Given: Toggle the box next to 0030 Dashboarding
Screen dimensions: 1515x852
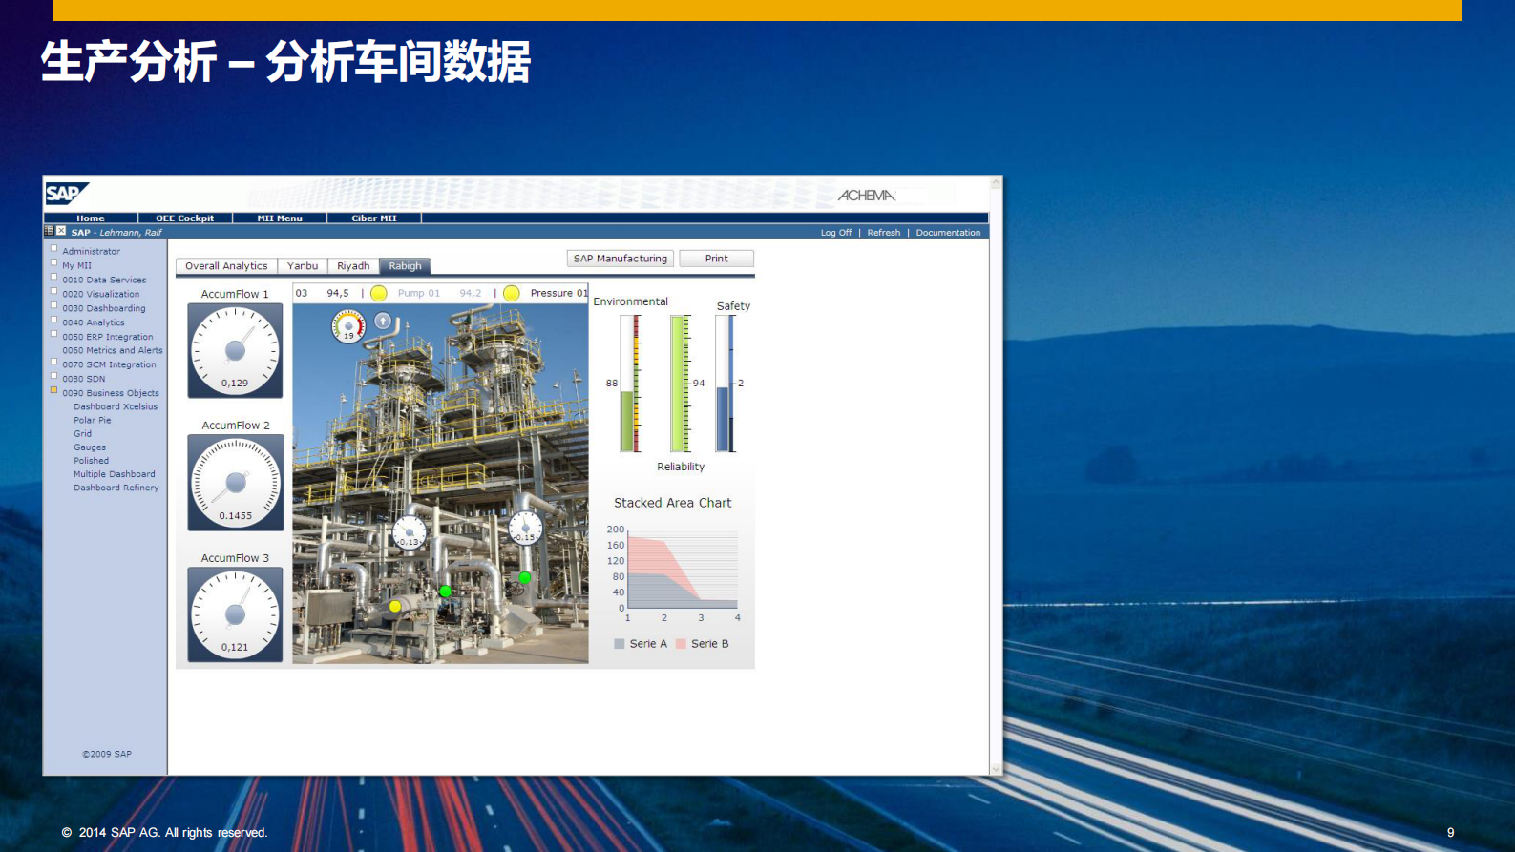Looking at the screenshot, I should [x=54, y=305].
